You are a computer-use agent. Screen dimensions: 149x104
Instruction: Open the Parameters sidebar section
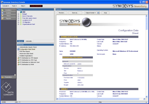[x=9, y=77]
